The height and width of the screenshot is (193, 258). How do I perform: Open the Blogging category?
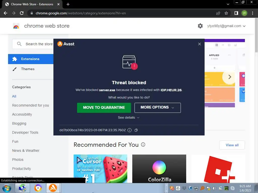click(19, 123)
